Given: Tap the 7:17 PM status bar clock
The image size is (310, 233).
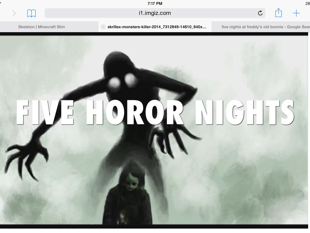Looking at the screenshot, I should (x=155, y=3).
